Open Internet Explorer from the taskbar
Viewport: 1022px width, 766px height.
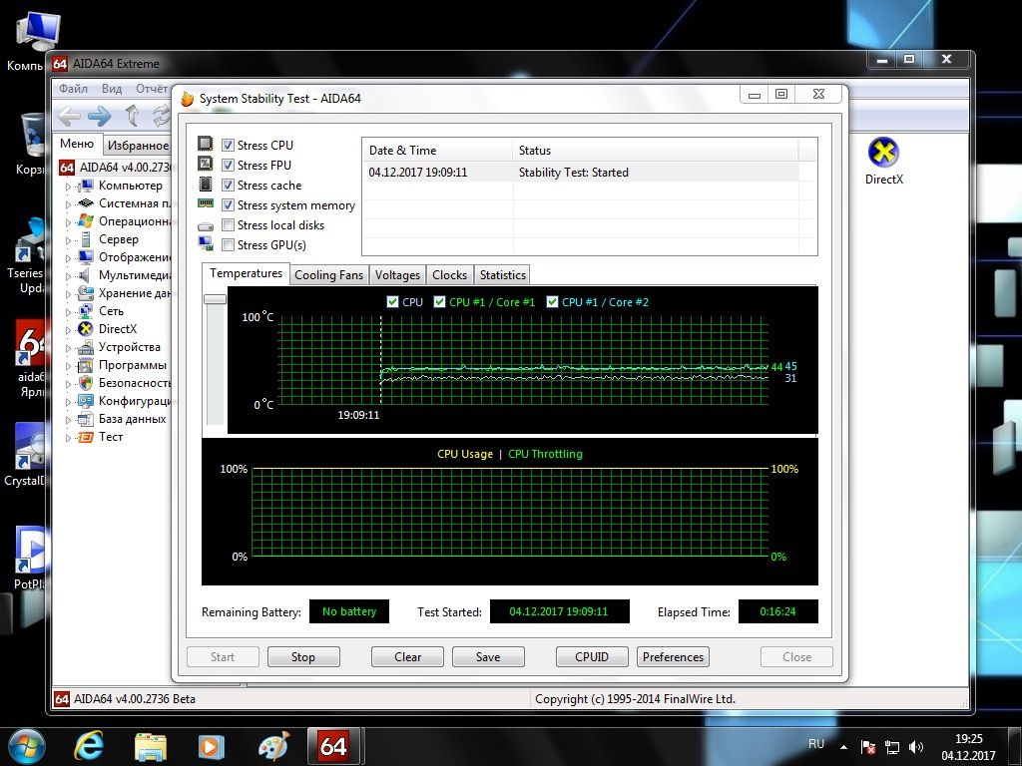click(x=89, y=746)
